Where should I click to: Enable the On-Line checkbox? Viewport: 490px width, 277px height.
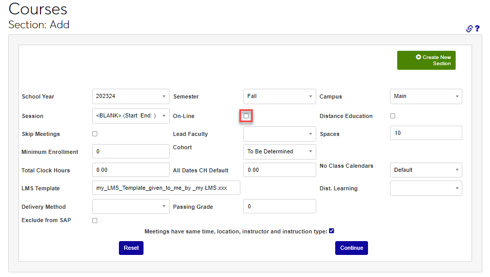pyautogui.click(x=246, y=116)
